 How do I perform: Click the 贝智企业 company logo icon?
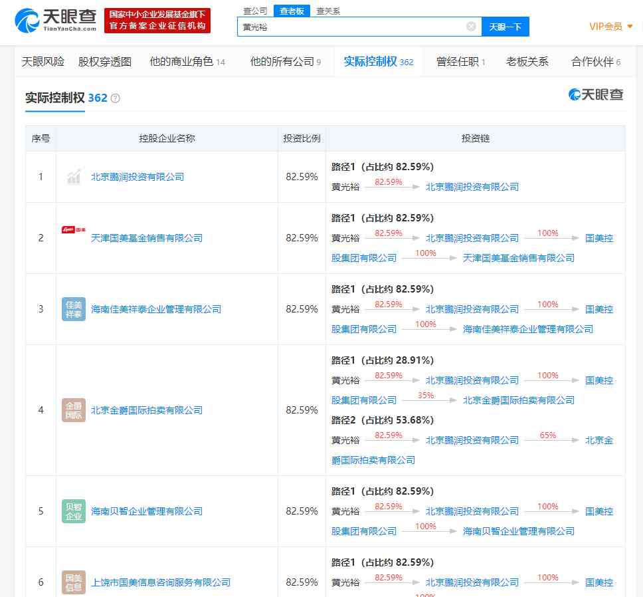74,511
